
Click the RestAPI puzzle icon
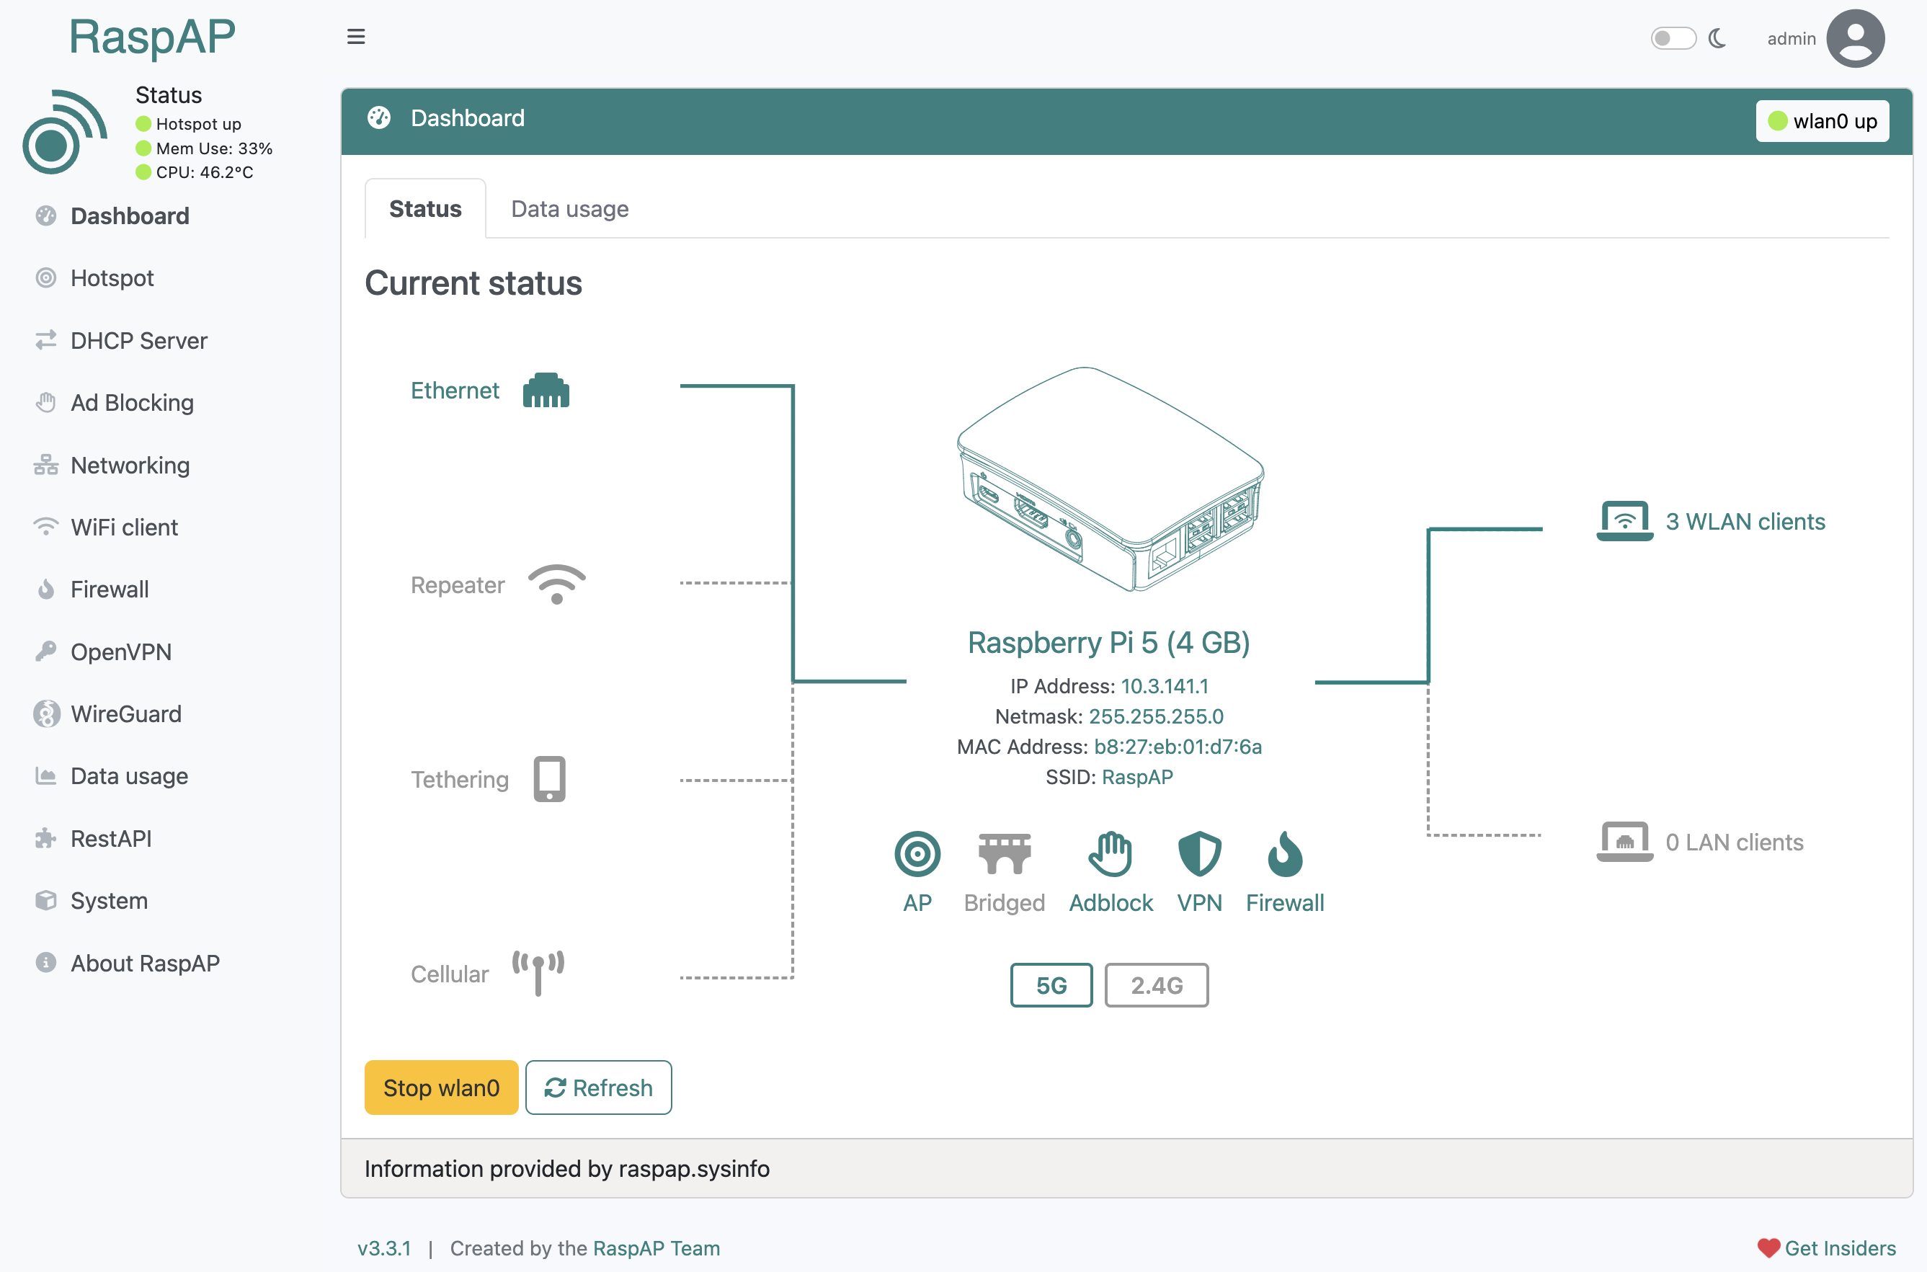(46, 838)
